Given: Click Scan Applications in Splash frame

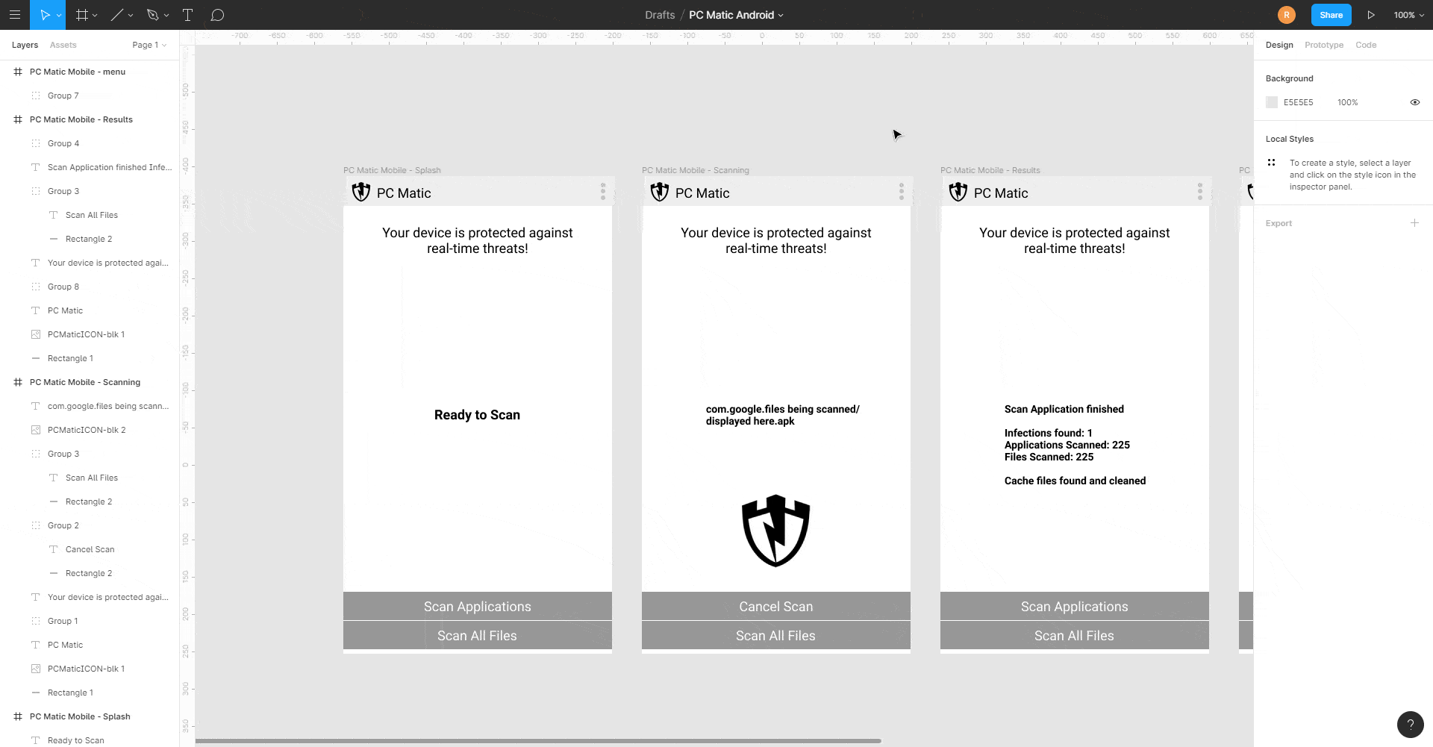Looking at the screenshot, I should (478, 606).
